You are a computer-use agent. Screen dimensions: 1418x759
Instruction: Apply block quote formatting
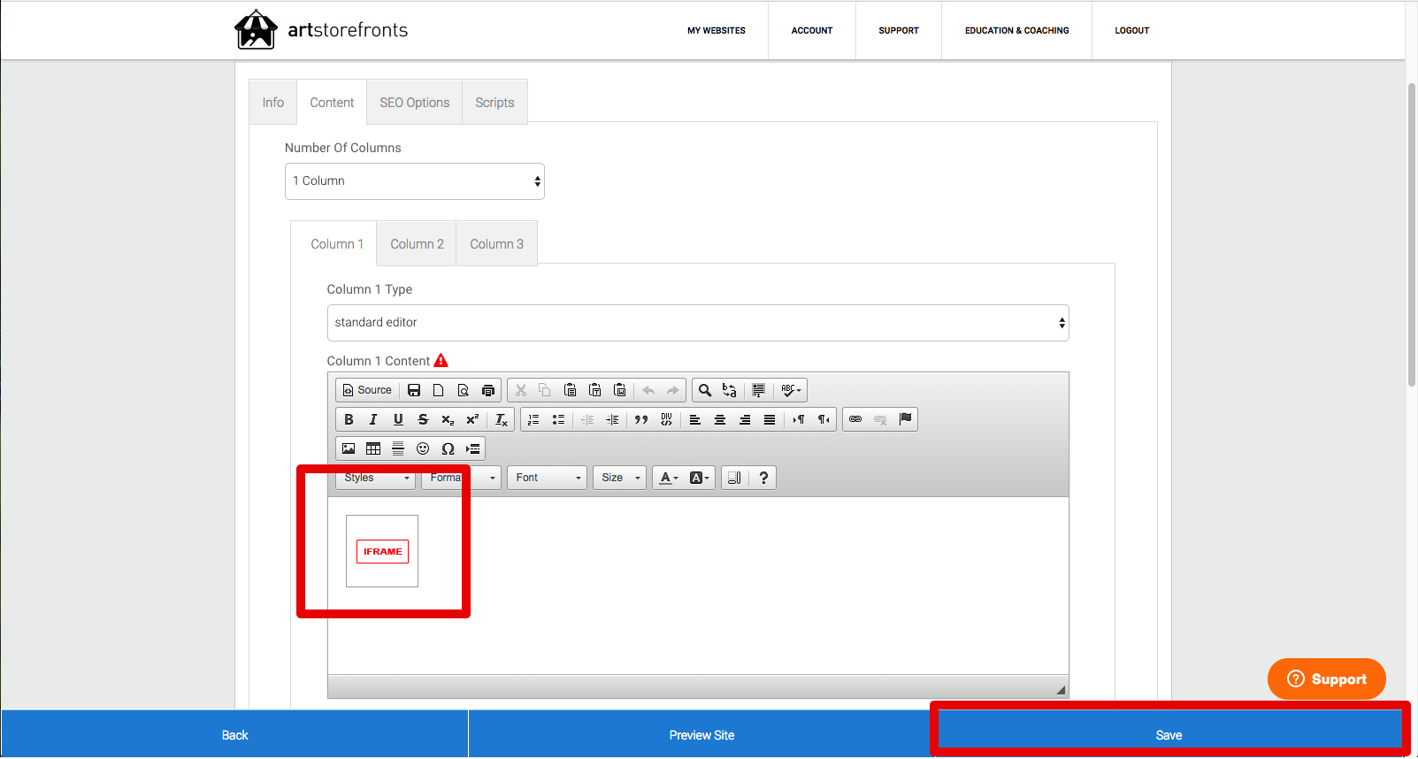641,419
